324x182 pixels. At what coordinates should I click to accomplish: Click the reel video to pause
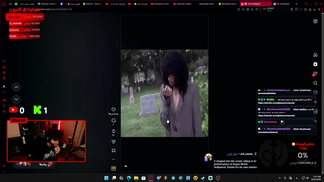[164, 93]
